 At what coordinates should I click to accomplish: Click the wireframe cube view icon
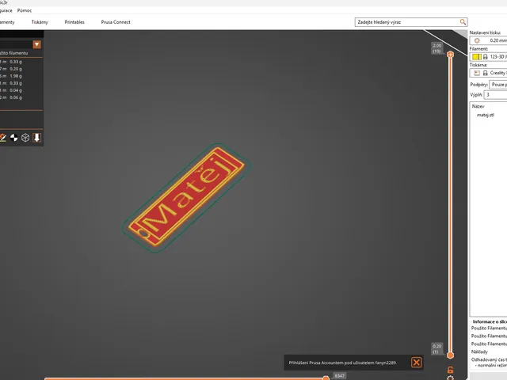pos(25,138)
